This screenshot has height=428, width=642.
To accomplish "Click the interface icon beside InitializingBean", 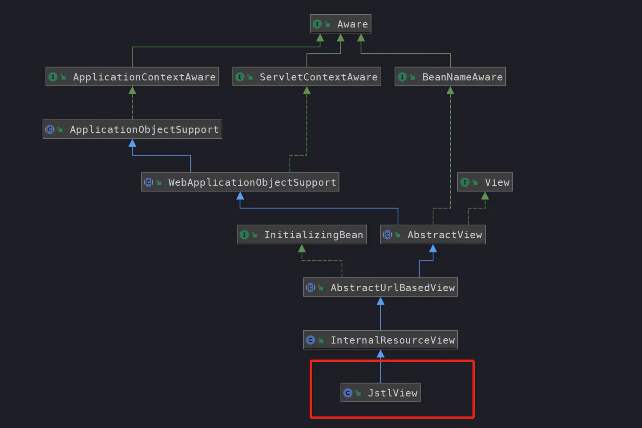I will pyautogui.click(x=244, y=235).
